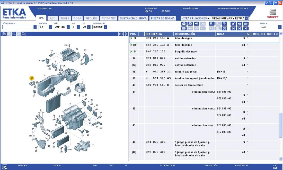The height and width of the screenshot is (170, 283).
Task: Click the disc/wheel catalog icon
Action: pyautogui.click(x=190, y=24)
